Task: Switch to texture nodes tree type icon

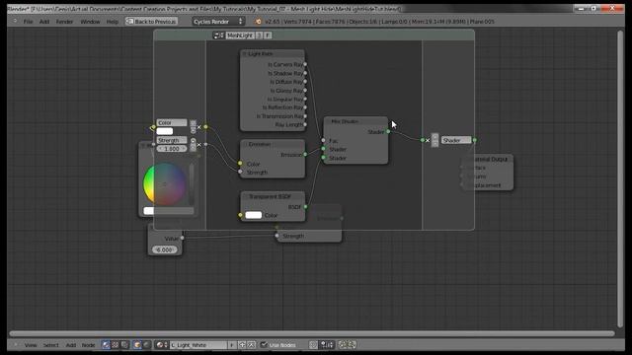Action: tap(124, 345)
